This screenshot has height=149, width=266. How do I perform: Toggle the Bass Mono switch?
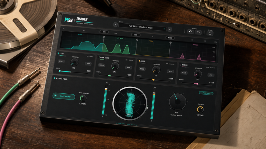pos(64,96)
